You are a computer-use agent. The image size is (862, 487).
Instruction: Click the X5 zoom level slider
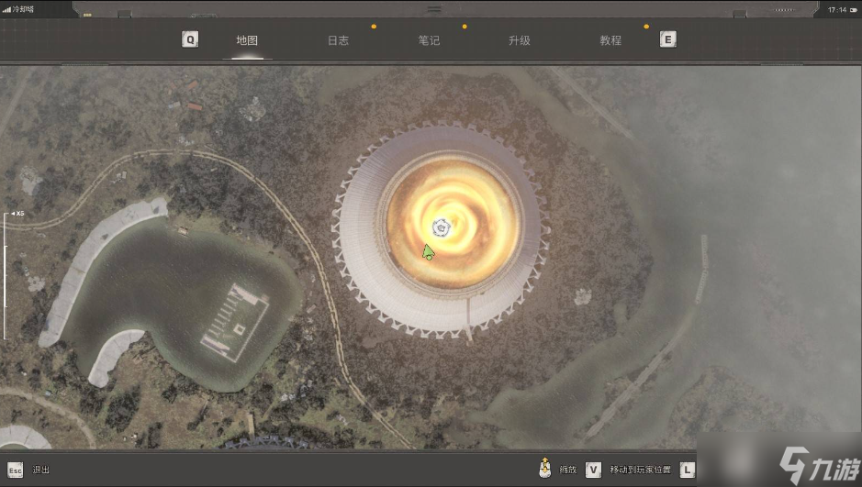point(6,274)
